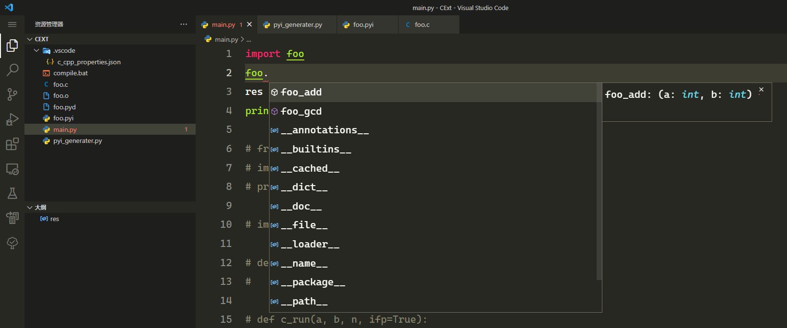The image size is (787, 328).
Task: Open the Search view
Action: (12, 70)
